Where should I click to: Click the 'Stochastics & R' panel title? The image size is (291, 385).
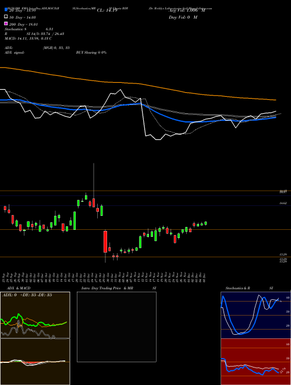pyautogui.click(x=237, y=288)
